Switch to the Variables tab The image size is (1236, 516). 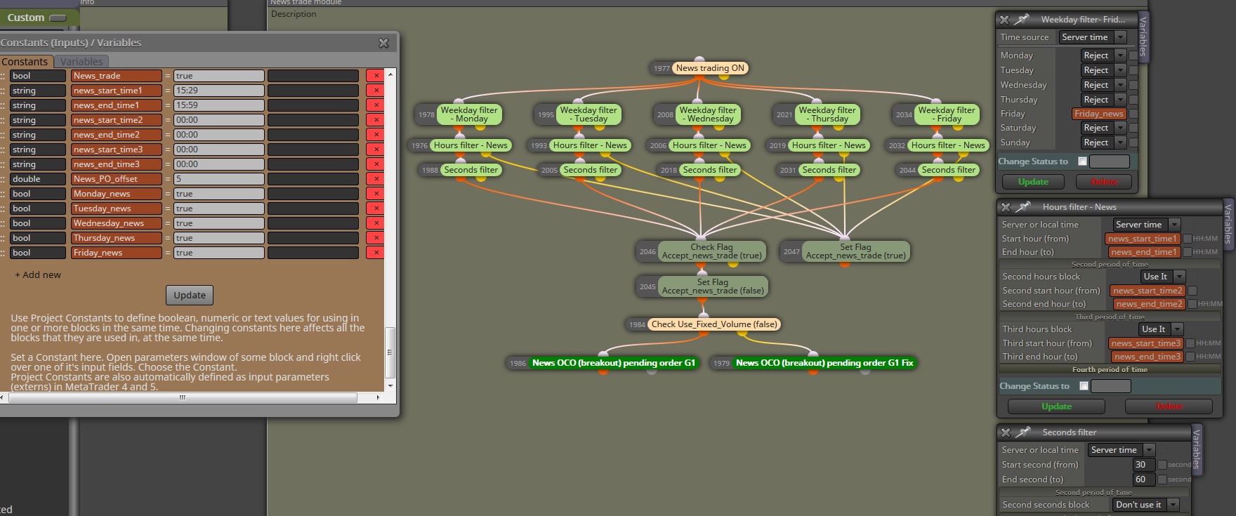81,62
